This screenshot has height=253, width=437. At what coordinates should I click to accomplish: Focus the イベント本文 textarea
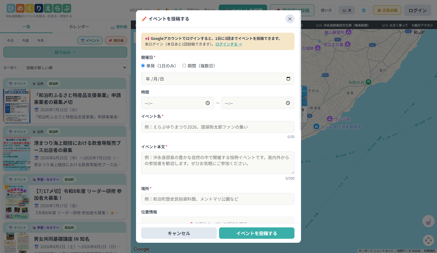click(x=218, y=163)
